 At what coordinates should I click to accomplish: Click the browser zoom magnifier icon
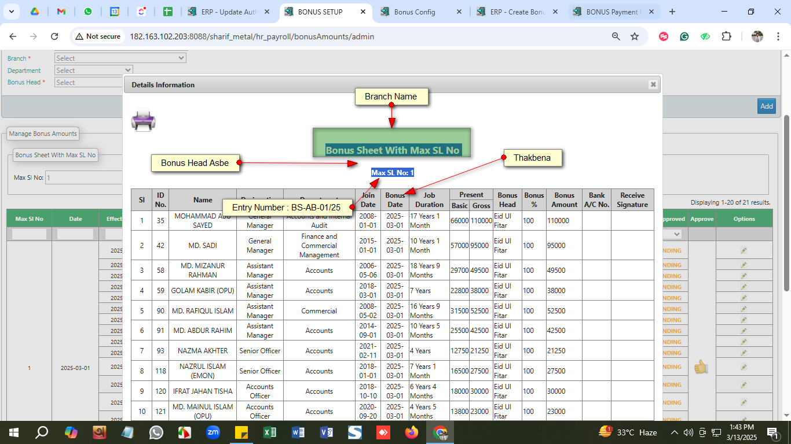(616, 36)
